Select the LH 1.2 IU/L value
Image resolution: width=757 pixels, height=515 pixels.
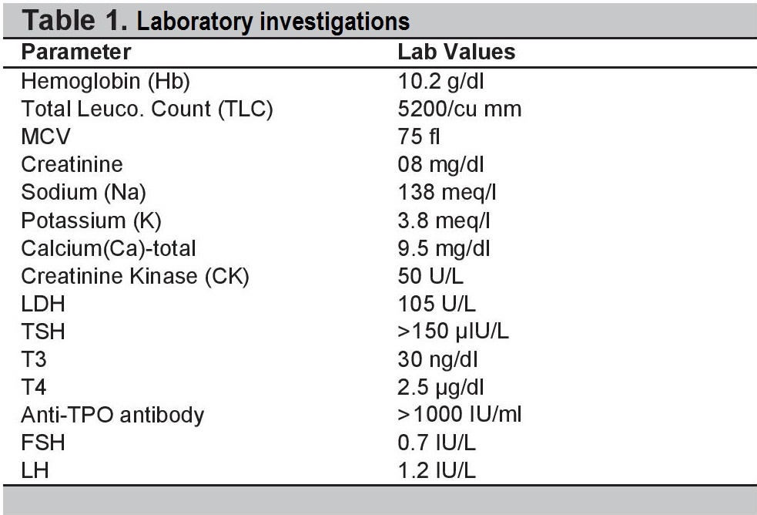[437, 470]
